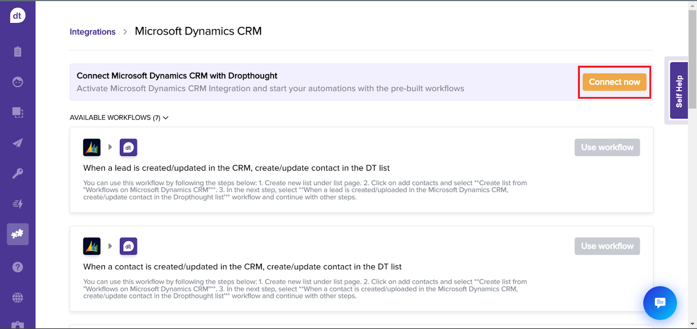Screen dimensions: 697x329
Task: Click the Connect now button
Action: click(x=614, y=82)
